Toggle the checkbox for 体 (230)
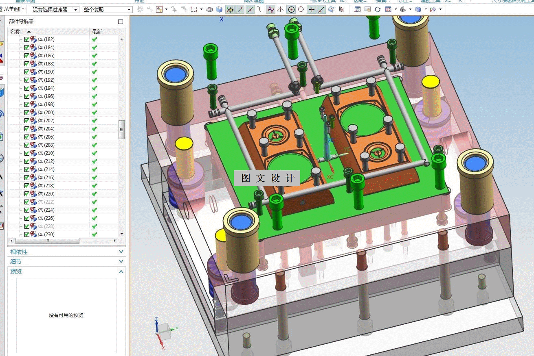Viewport: 534px width, 356px height. (x=27, y=234)
